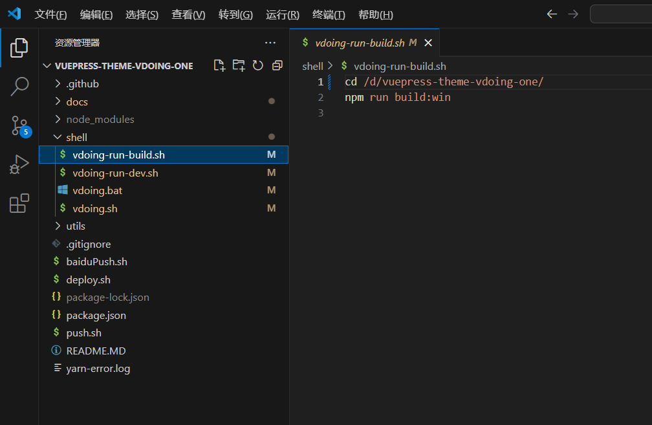The image size is (652, 425).
Task: Click the vdoing-run-build.sh breadcrumb segment
Action: [400, 66]
